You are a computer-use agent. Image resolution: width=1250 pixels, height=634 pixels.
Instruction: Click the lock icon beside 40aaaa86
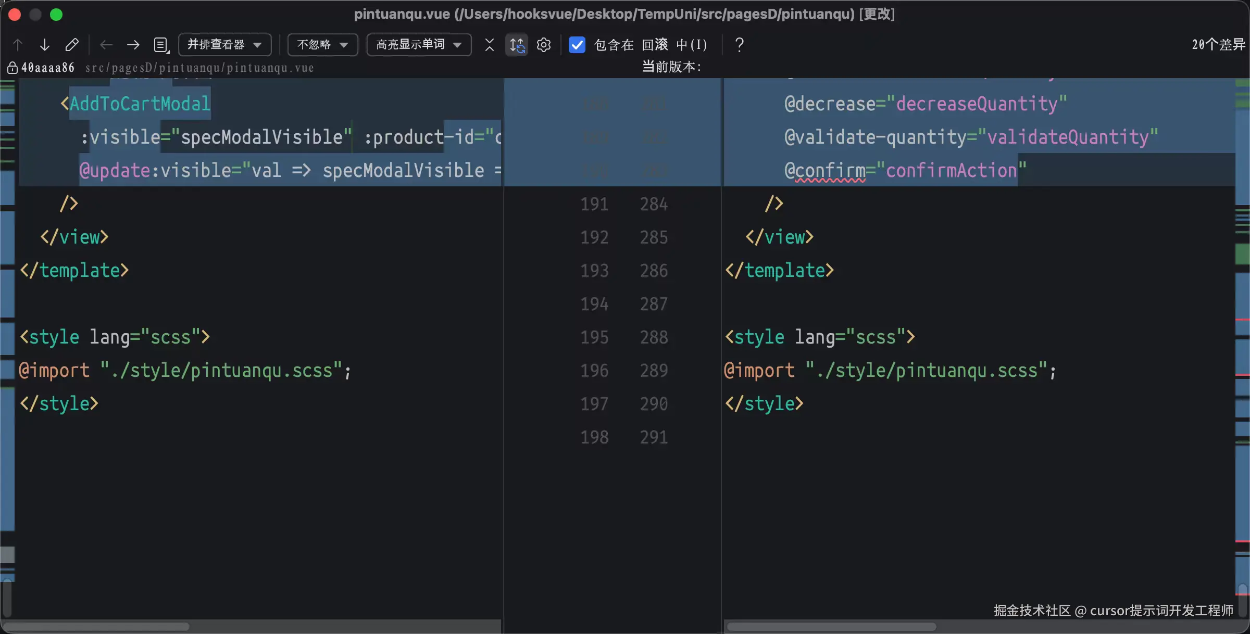coord(12,68)
